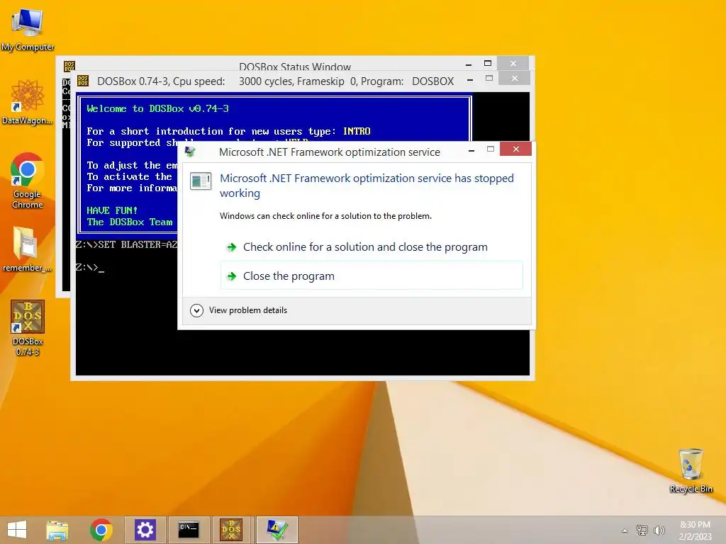The width and height of the screenshot is (726, 544).
Task: Show hidden tray icons arrow
Action: [x=625, y=531]
